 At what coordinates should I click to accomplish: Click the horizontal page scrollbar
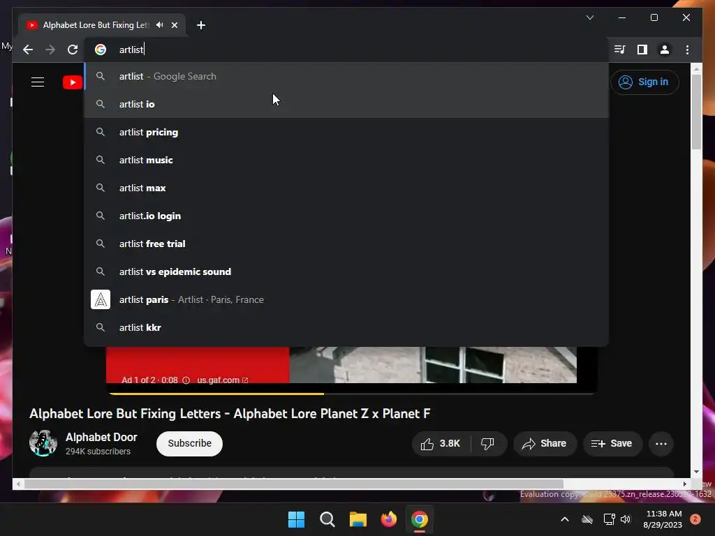point(294,484)
